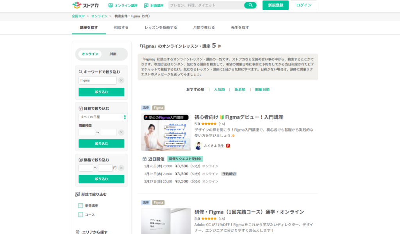
Task: Click the first course's five-star rating
Action: [209, 124]
